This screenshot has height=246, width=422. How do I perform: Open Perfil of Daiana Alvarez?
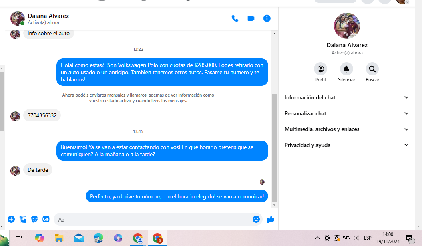pos(320,69)
